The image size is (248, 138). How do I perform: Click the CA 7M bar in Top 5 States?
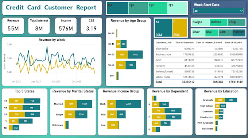pos(17,114)
